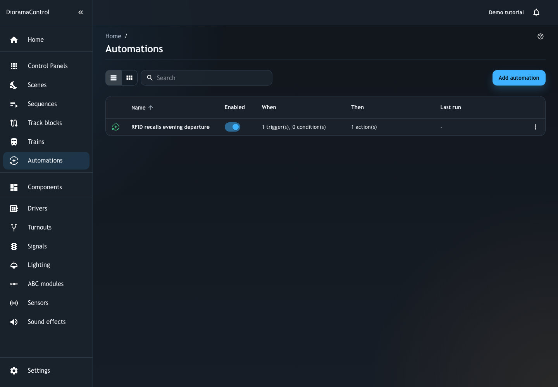Switch to list view
The width and height of the screenshot is (558, 387).
(114, 78)
